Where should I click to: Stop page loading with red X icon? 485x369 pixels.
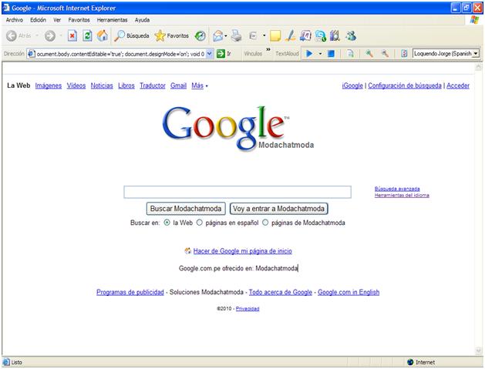click(x=72, y=36)
